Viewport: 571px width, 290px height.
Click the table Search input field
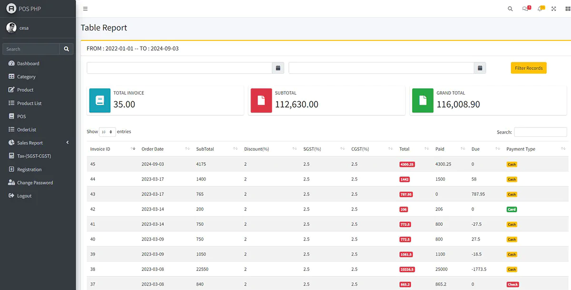pyautogui.click(x=540, y=132)
